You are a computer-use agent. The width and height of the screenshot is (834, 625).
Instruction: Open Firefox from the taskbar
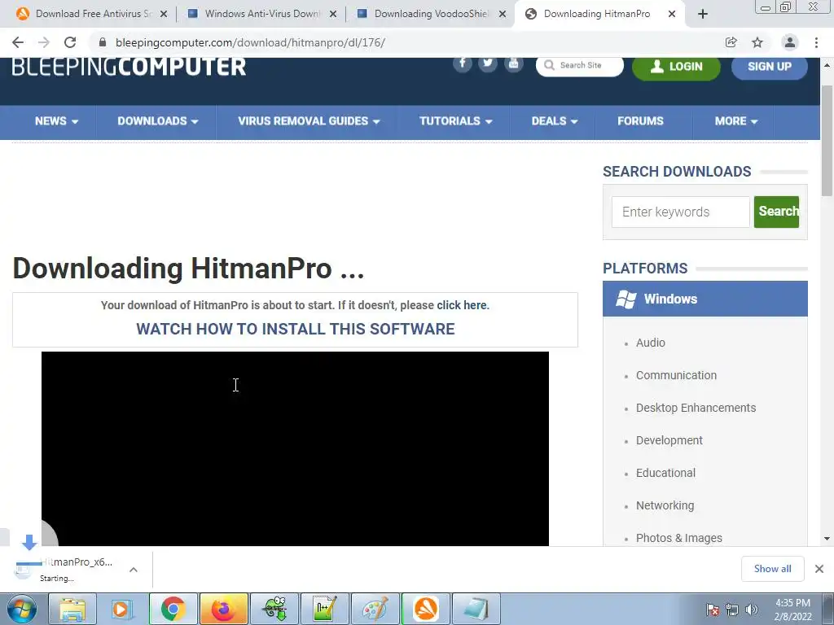(x=223, y=609)
